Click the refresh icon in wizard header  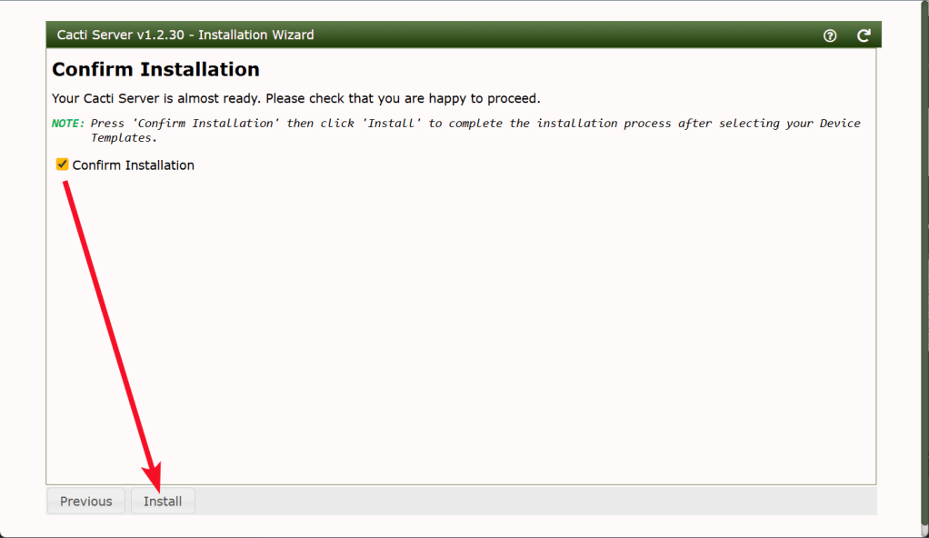tap(864, 35)
